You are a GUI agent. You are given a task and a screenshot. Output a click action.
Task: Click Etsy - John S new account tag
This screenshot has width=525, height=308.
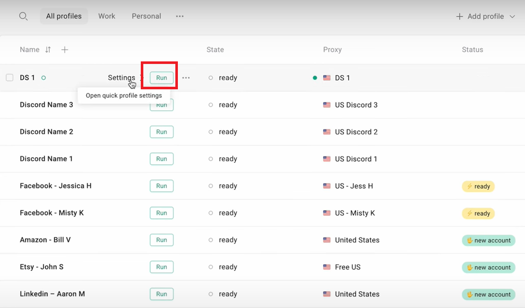(x=488, y=267)
